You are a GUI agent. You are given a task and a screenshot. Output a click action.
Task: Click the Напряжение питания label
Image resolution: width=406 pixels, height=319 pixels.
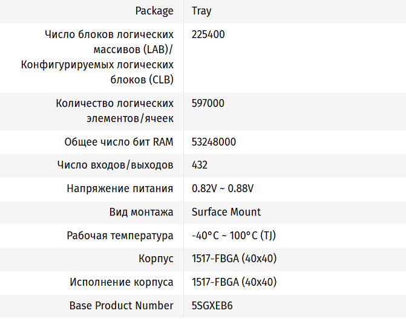point(120,188)
